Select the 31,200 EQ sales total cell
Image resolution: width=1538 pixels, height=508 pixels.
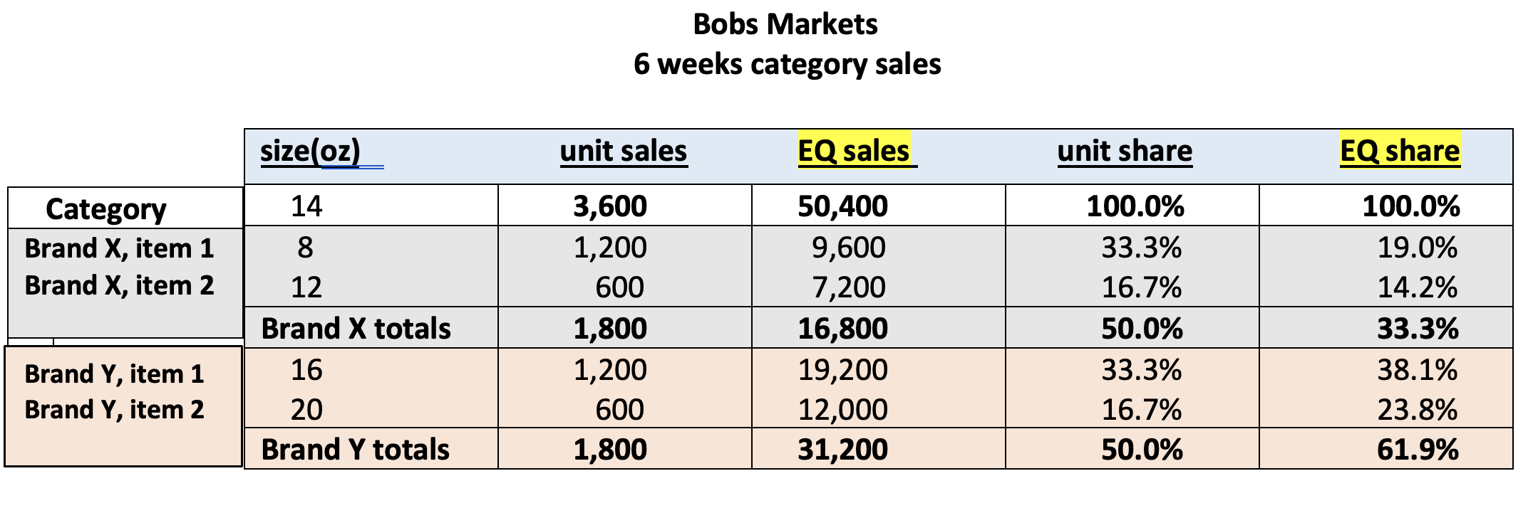coord(842,450)
